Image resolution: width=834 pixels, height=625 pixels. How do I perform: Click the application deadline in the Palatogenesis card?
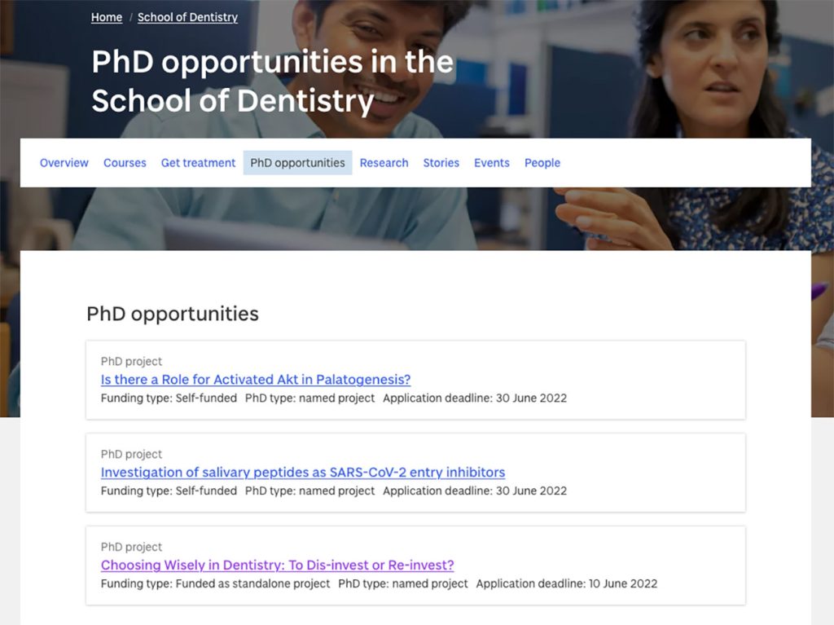475,398
